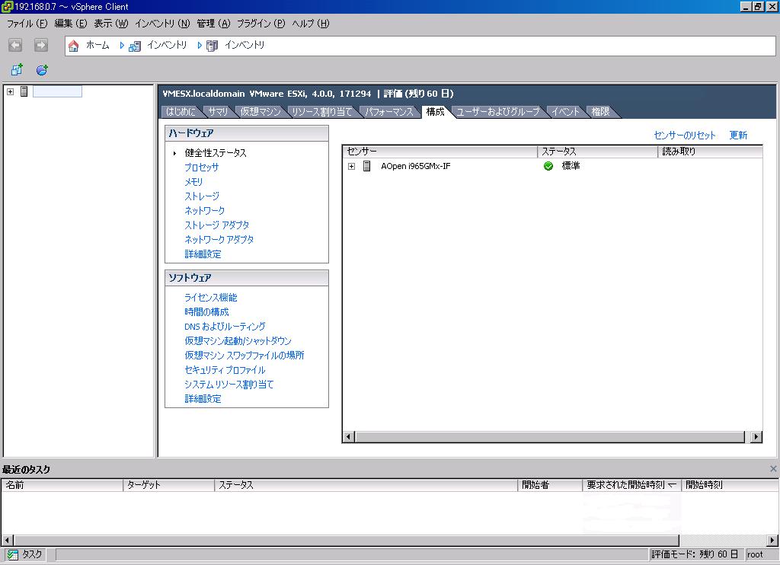Click the タスク icon in status bar
Image resolution: width=780 pixels, height=565 pixels.
12,554
